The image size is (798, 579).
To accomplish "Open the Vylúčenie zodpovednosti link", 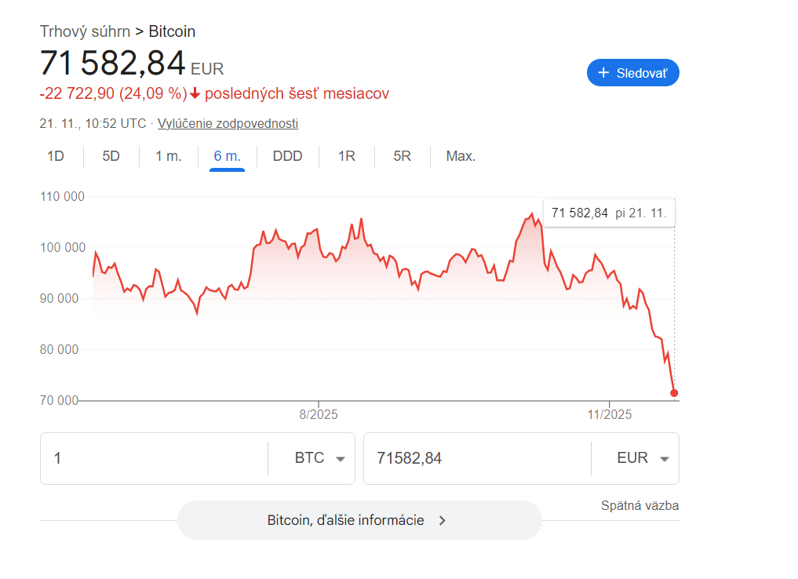I will pyautogui.click(x=228, y=123).
